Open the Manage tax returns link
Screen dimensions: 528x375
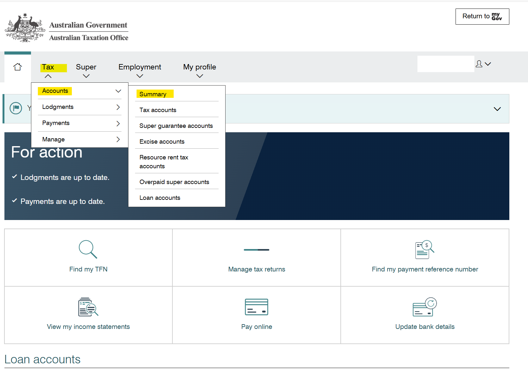tap(257, 269)
